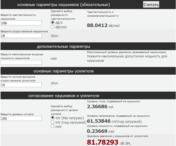Image resolution: width=176 pixels, height=146 pixels.
Task: Click the основные параметры усилителя header
Action: (x=63, y=71)
